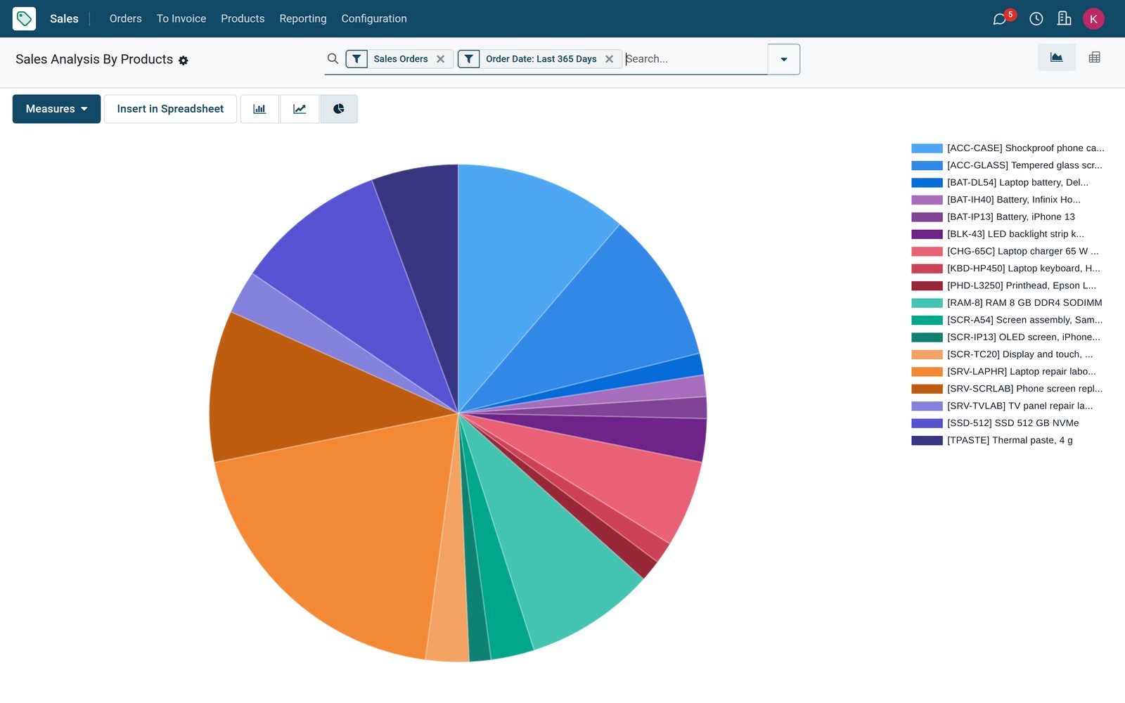This screenshot has width=1125, height=703.
Task: Open the Orders menu
Action: [x=126, y=19]
